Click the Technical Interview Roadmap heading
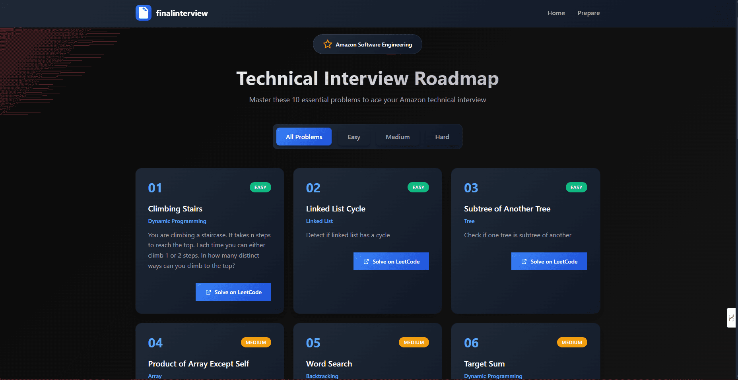738x380 pixels. click(367, 79)
